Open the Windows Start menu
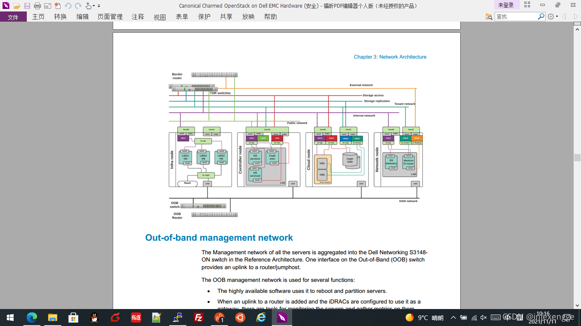 click(x=10, y=318)
